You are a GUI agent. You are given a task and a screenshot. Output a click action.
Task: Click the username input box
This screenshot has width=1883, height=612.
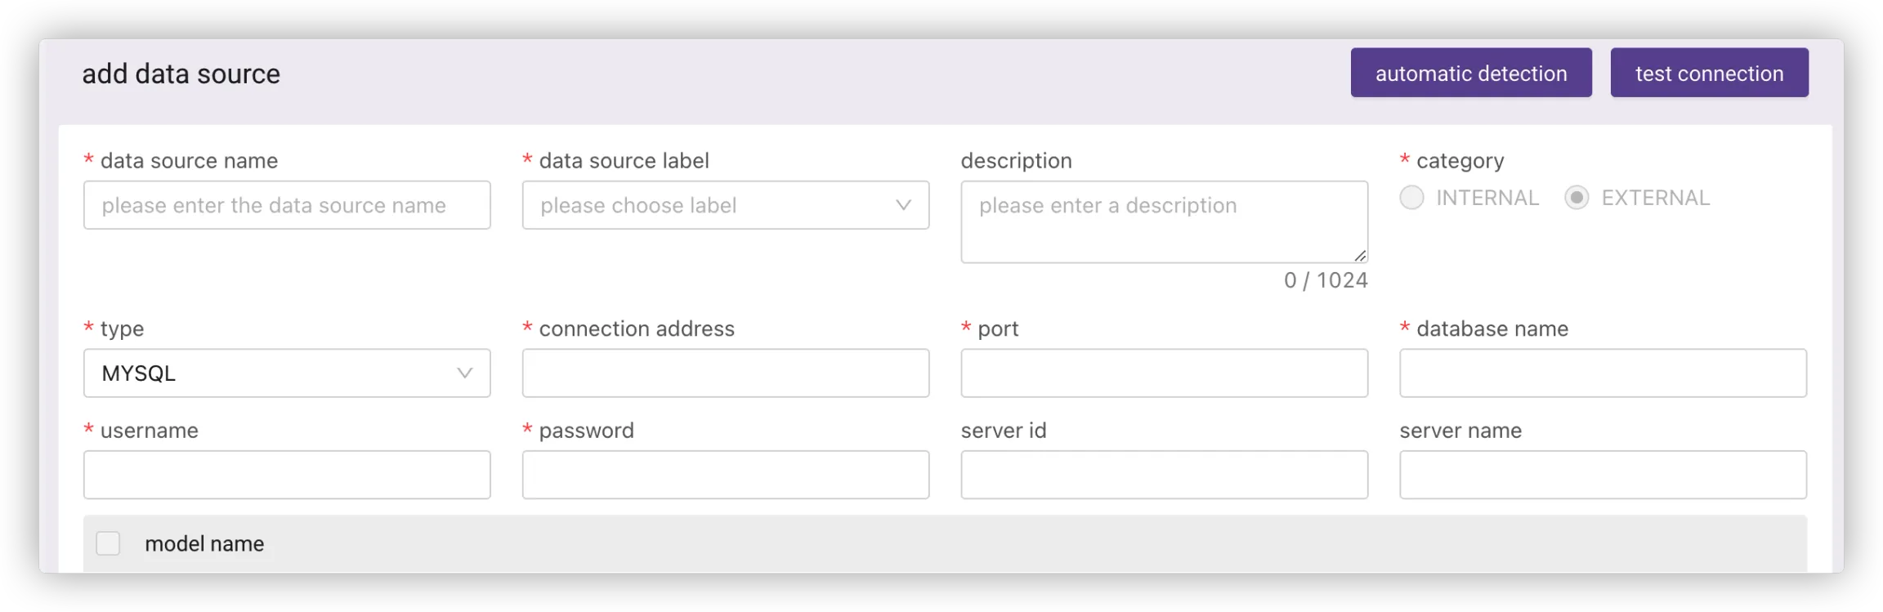pos(287,475)
